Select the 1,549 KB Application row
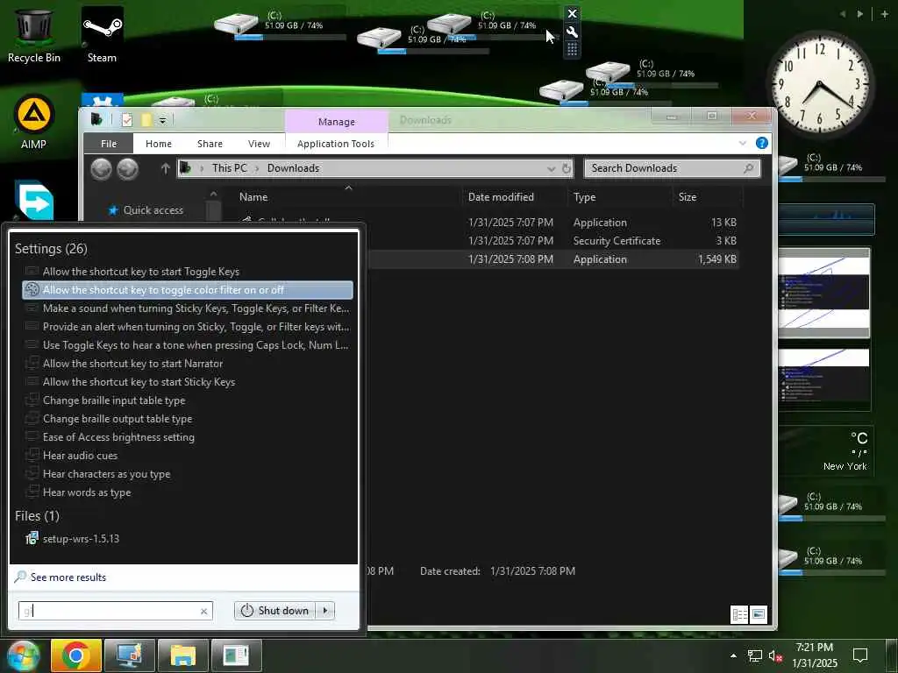The image size is (898, 673). (x=552, y=259)
